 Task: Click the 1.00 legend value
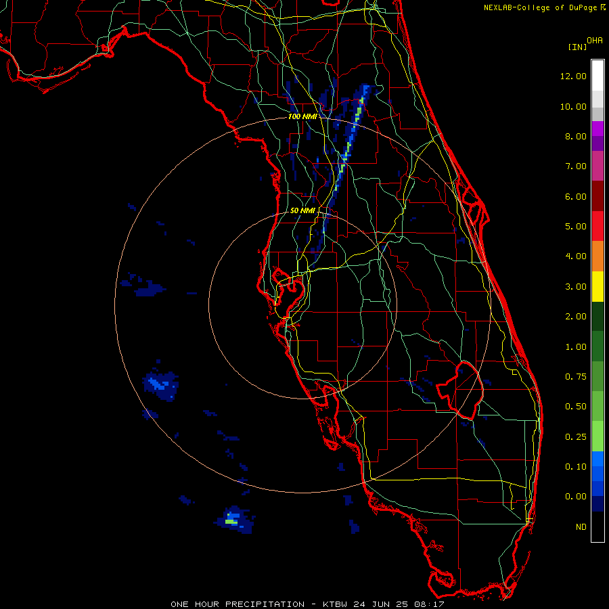tap(576, 347)
